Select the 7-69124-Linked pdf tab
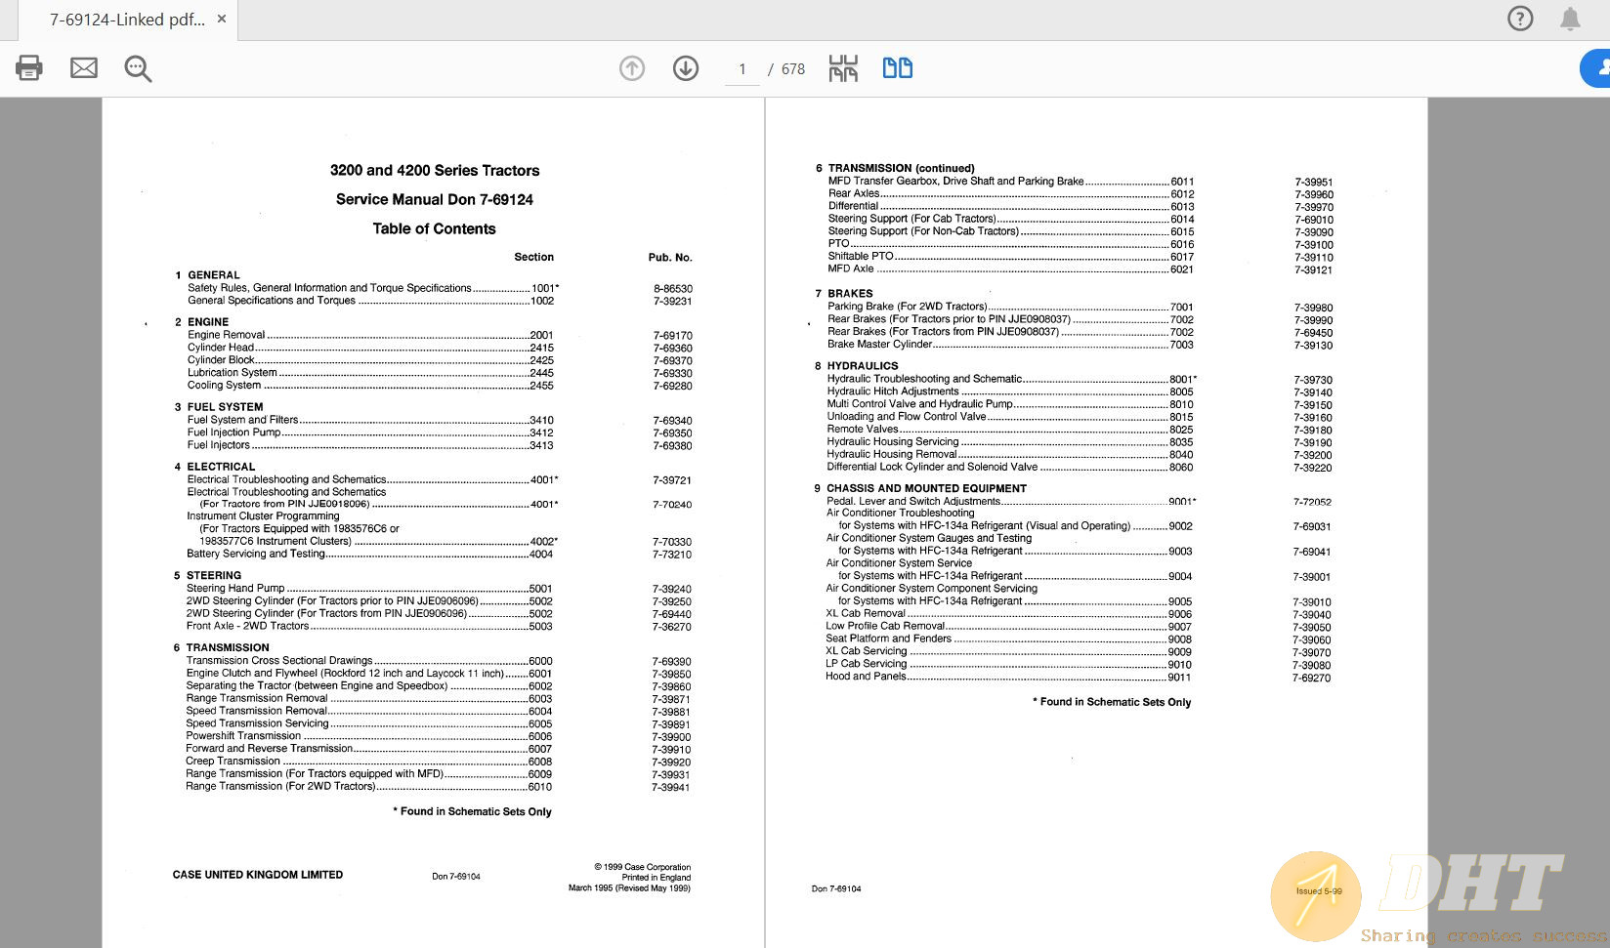This screenshot has height=948, width=1610. coord(127,20)
